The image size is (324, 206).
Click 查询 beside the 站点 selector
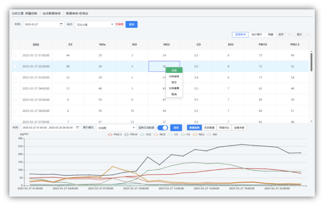pyautogui.click(x=131, y=25)
